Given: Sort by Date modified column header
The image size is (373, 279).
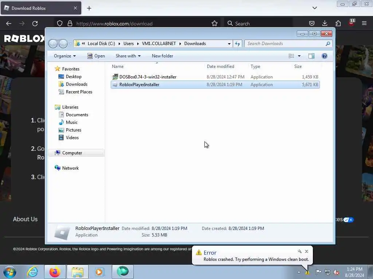Looking at the screenshot, I should click(226, 66).
